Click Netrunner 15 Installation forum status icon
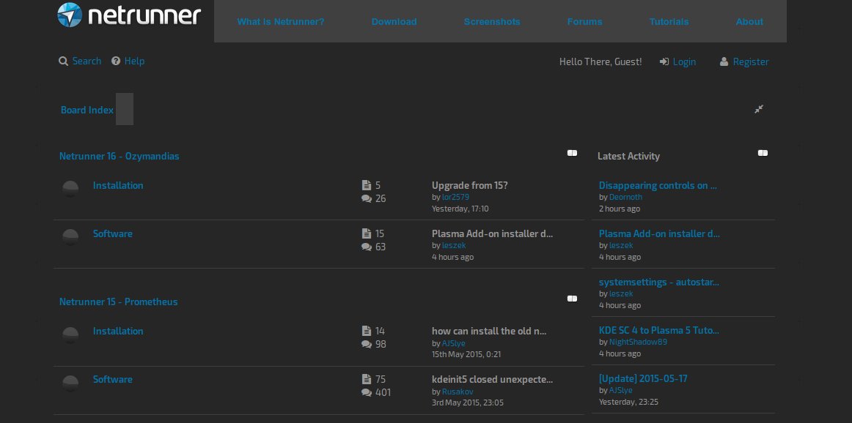This screenshot has height=423, width=852. tap(70, 334)
